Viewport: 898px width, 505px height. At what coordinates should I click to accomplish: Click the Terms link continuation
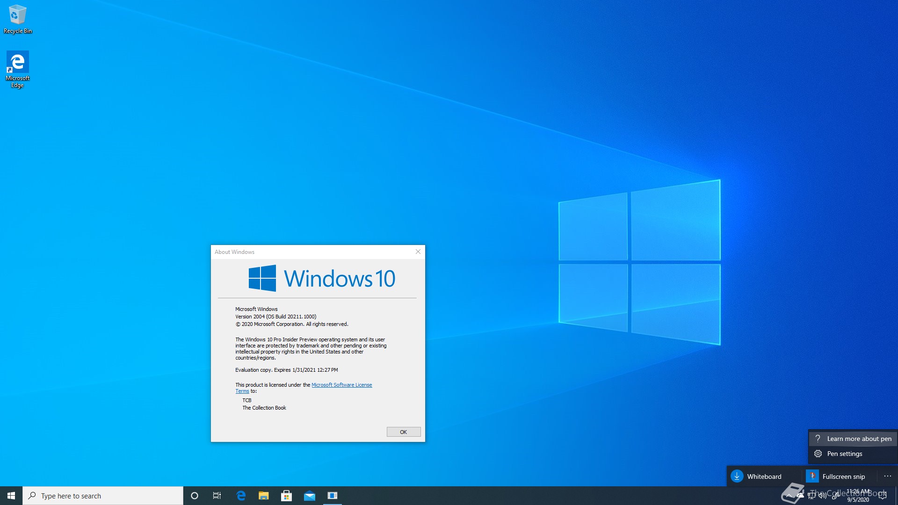[x=242, y=391]
